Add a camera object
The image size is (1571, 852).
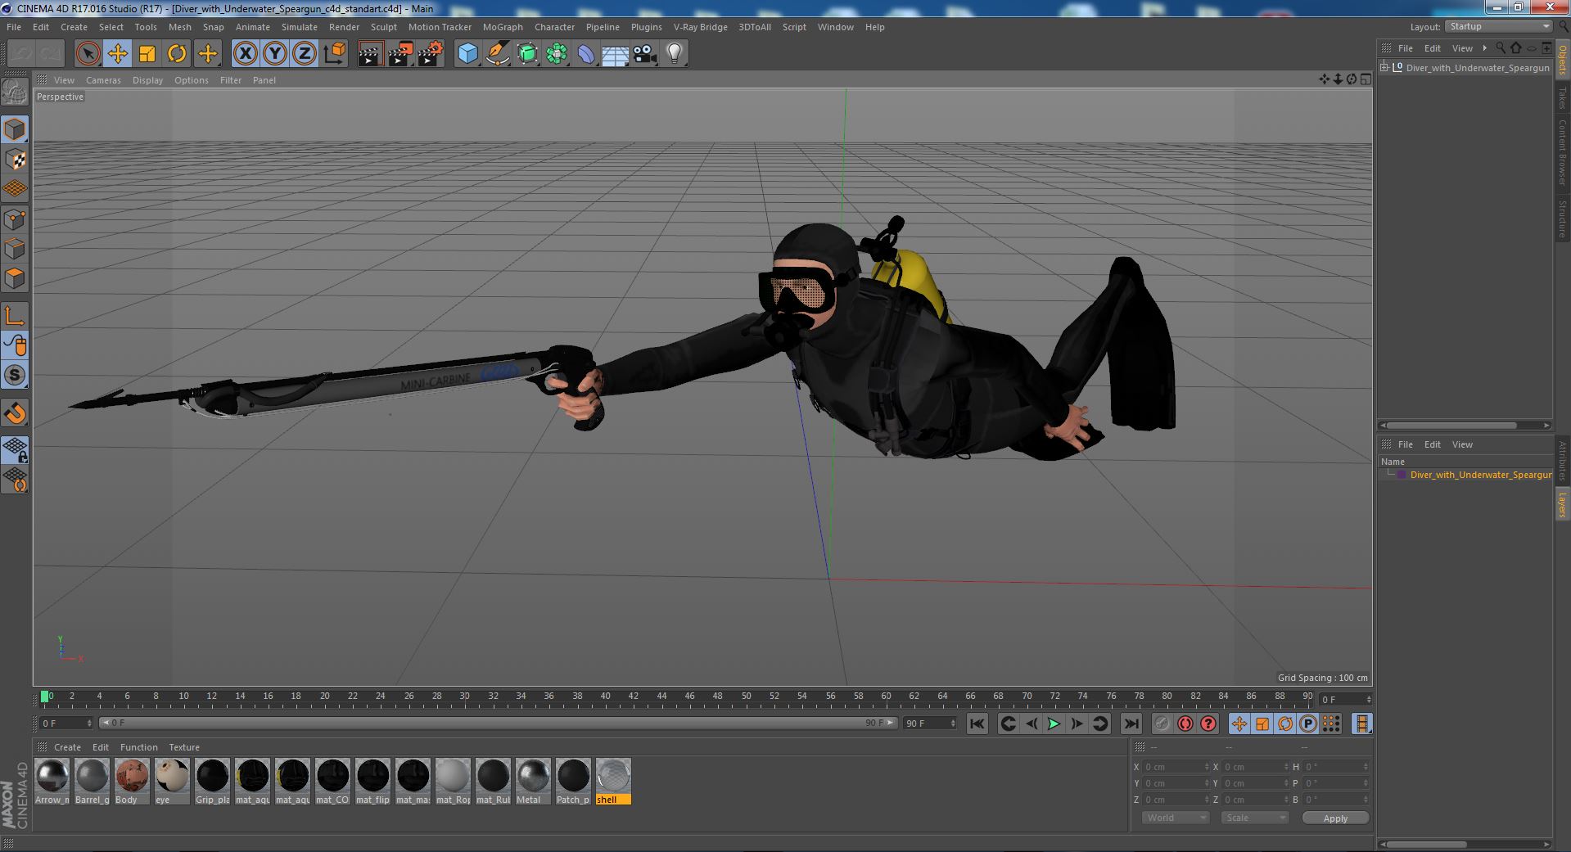click(645, 54)
